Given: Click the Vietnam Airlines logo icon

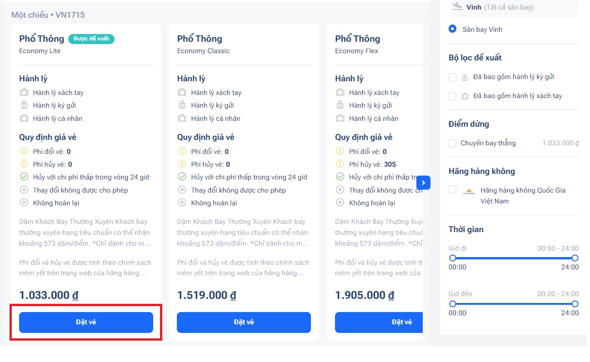Looking at the screenshot, I should [x=469, y=192].
